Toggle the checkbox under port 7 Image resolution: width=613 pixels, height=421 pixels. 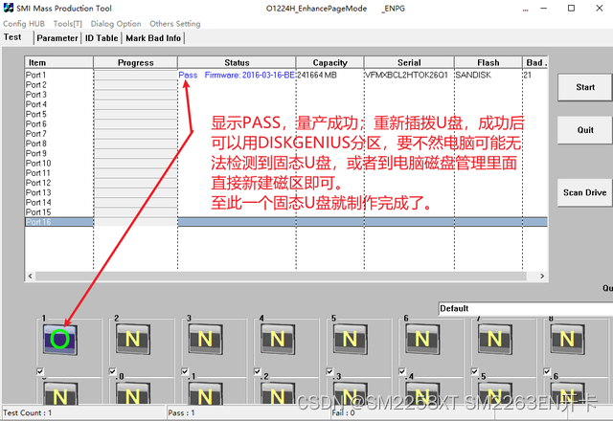[475, 371]
